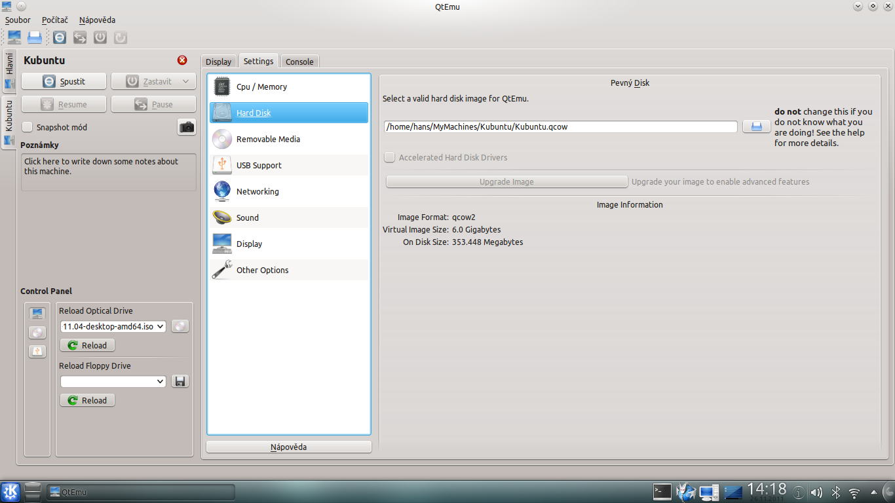
Task: Click the restart toolbar icon
Action: pyautogui.click(x=121, y=37)
